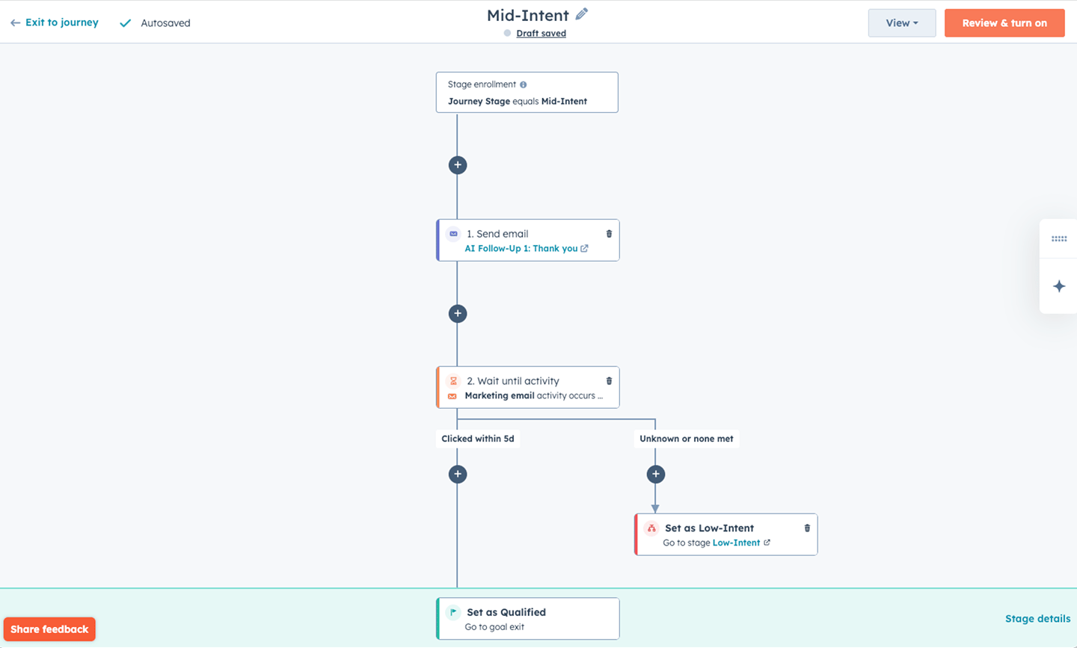This screenshot has width=1077, height=648.
Task: Click the Share feedback button
Action: 49,629
